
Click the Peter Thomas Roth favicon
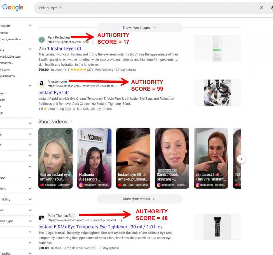pyautogui.click(x=42, y=218)
